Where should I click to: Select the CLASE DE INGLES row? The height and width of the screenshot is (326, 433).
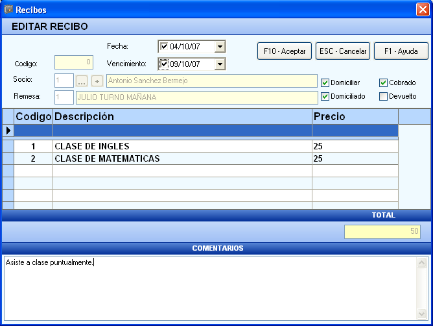pos(206,146)
